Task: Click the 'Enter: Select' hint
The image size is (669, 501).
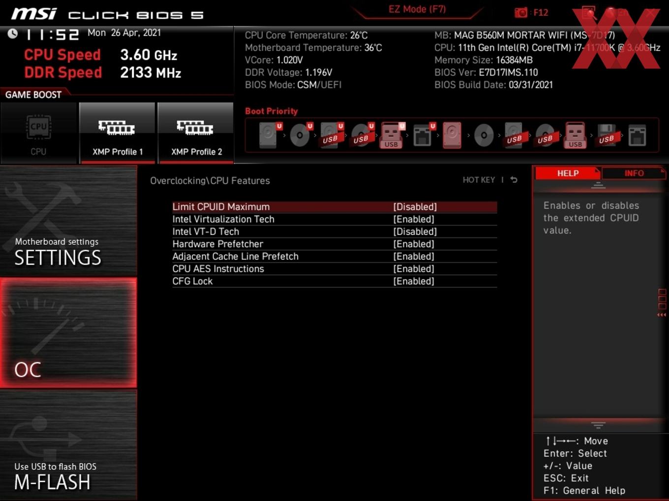Action: tap(575, 453)
